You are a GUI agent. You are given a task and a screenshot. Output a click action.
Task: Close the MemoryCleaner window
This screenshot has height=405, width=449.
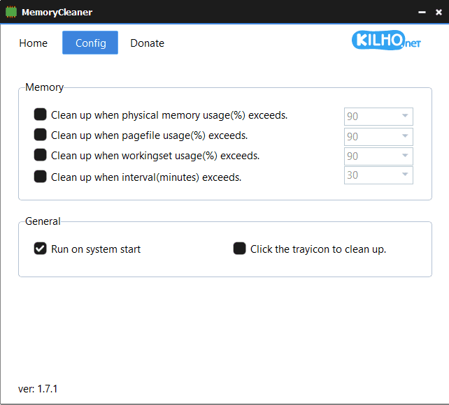coord(439,13)
